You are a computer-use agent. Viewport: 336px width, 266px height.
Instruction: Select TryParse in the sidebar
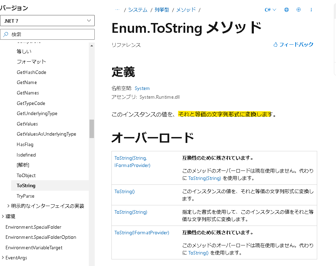(25, 196)
